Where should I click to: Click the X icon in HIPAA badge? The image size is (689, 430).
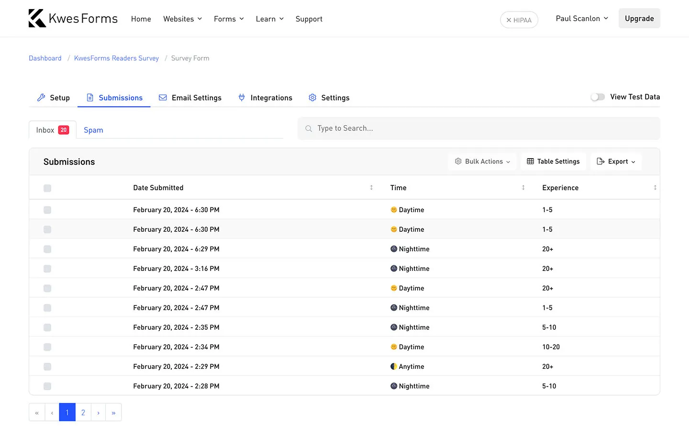(509, 20)
